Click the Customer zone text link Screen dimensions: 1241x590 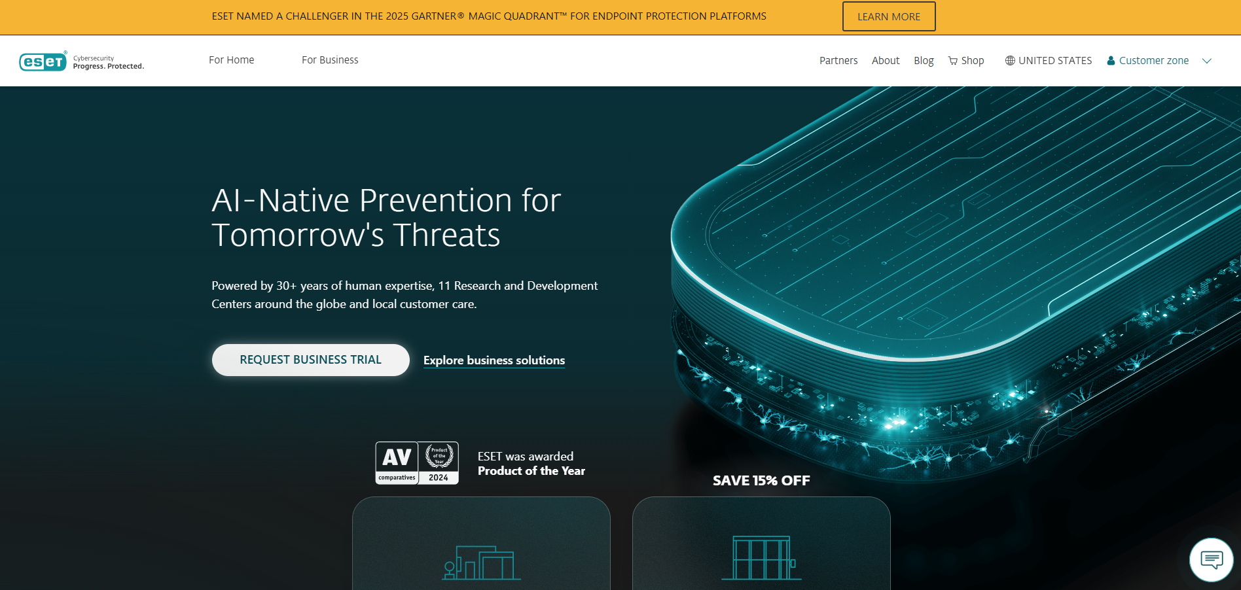(x=1154, y=60)
